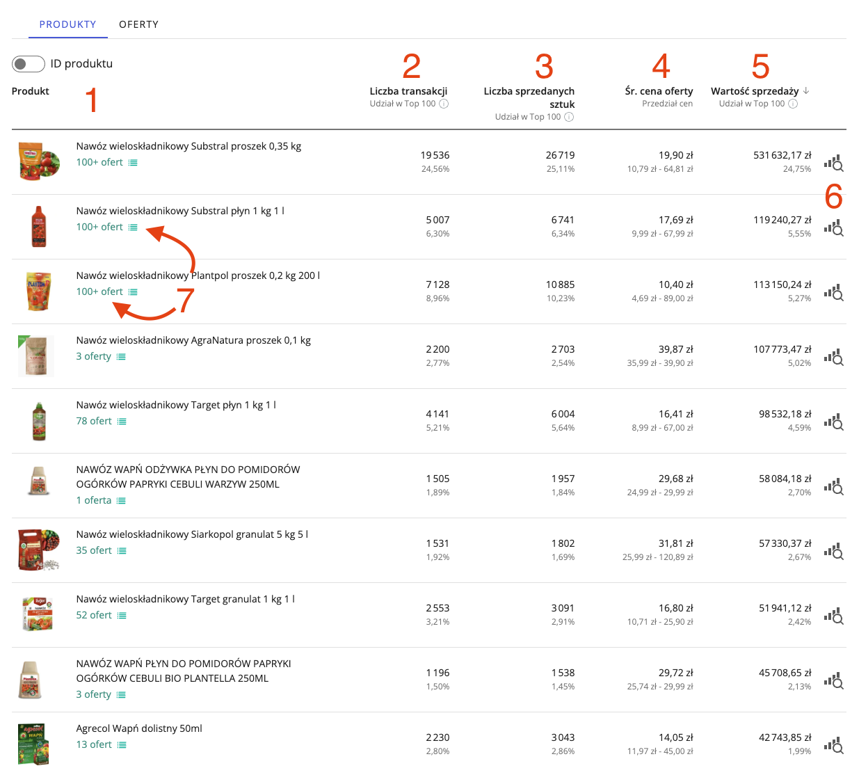Click info icon under Liczba sprzedanych sztuk

tap(569, 117)
